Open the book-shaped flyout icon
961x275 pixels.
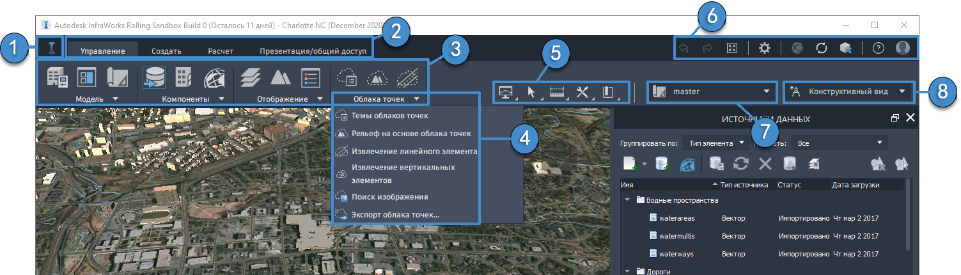tap(608, 92)
